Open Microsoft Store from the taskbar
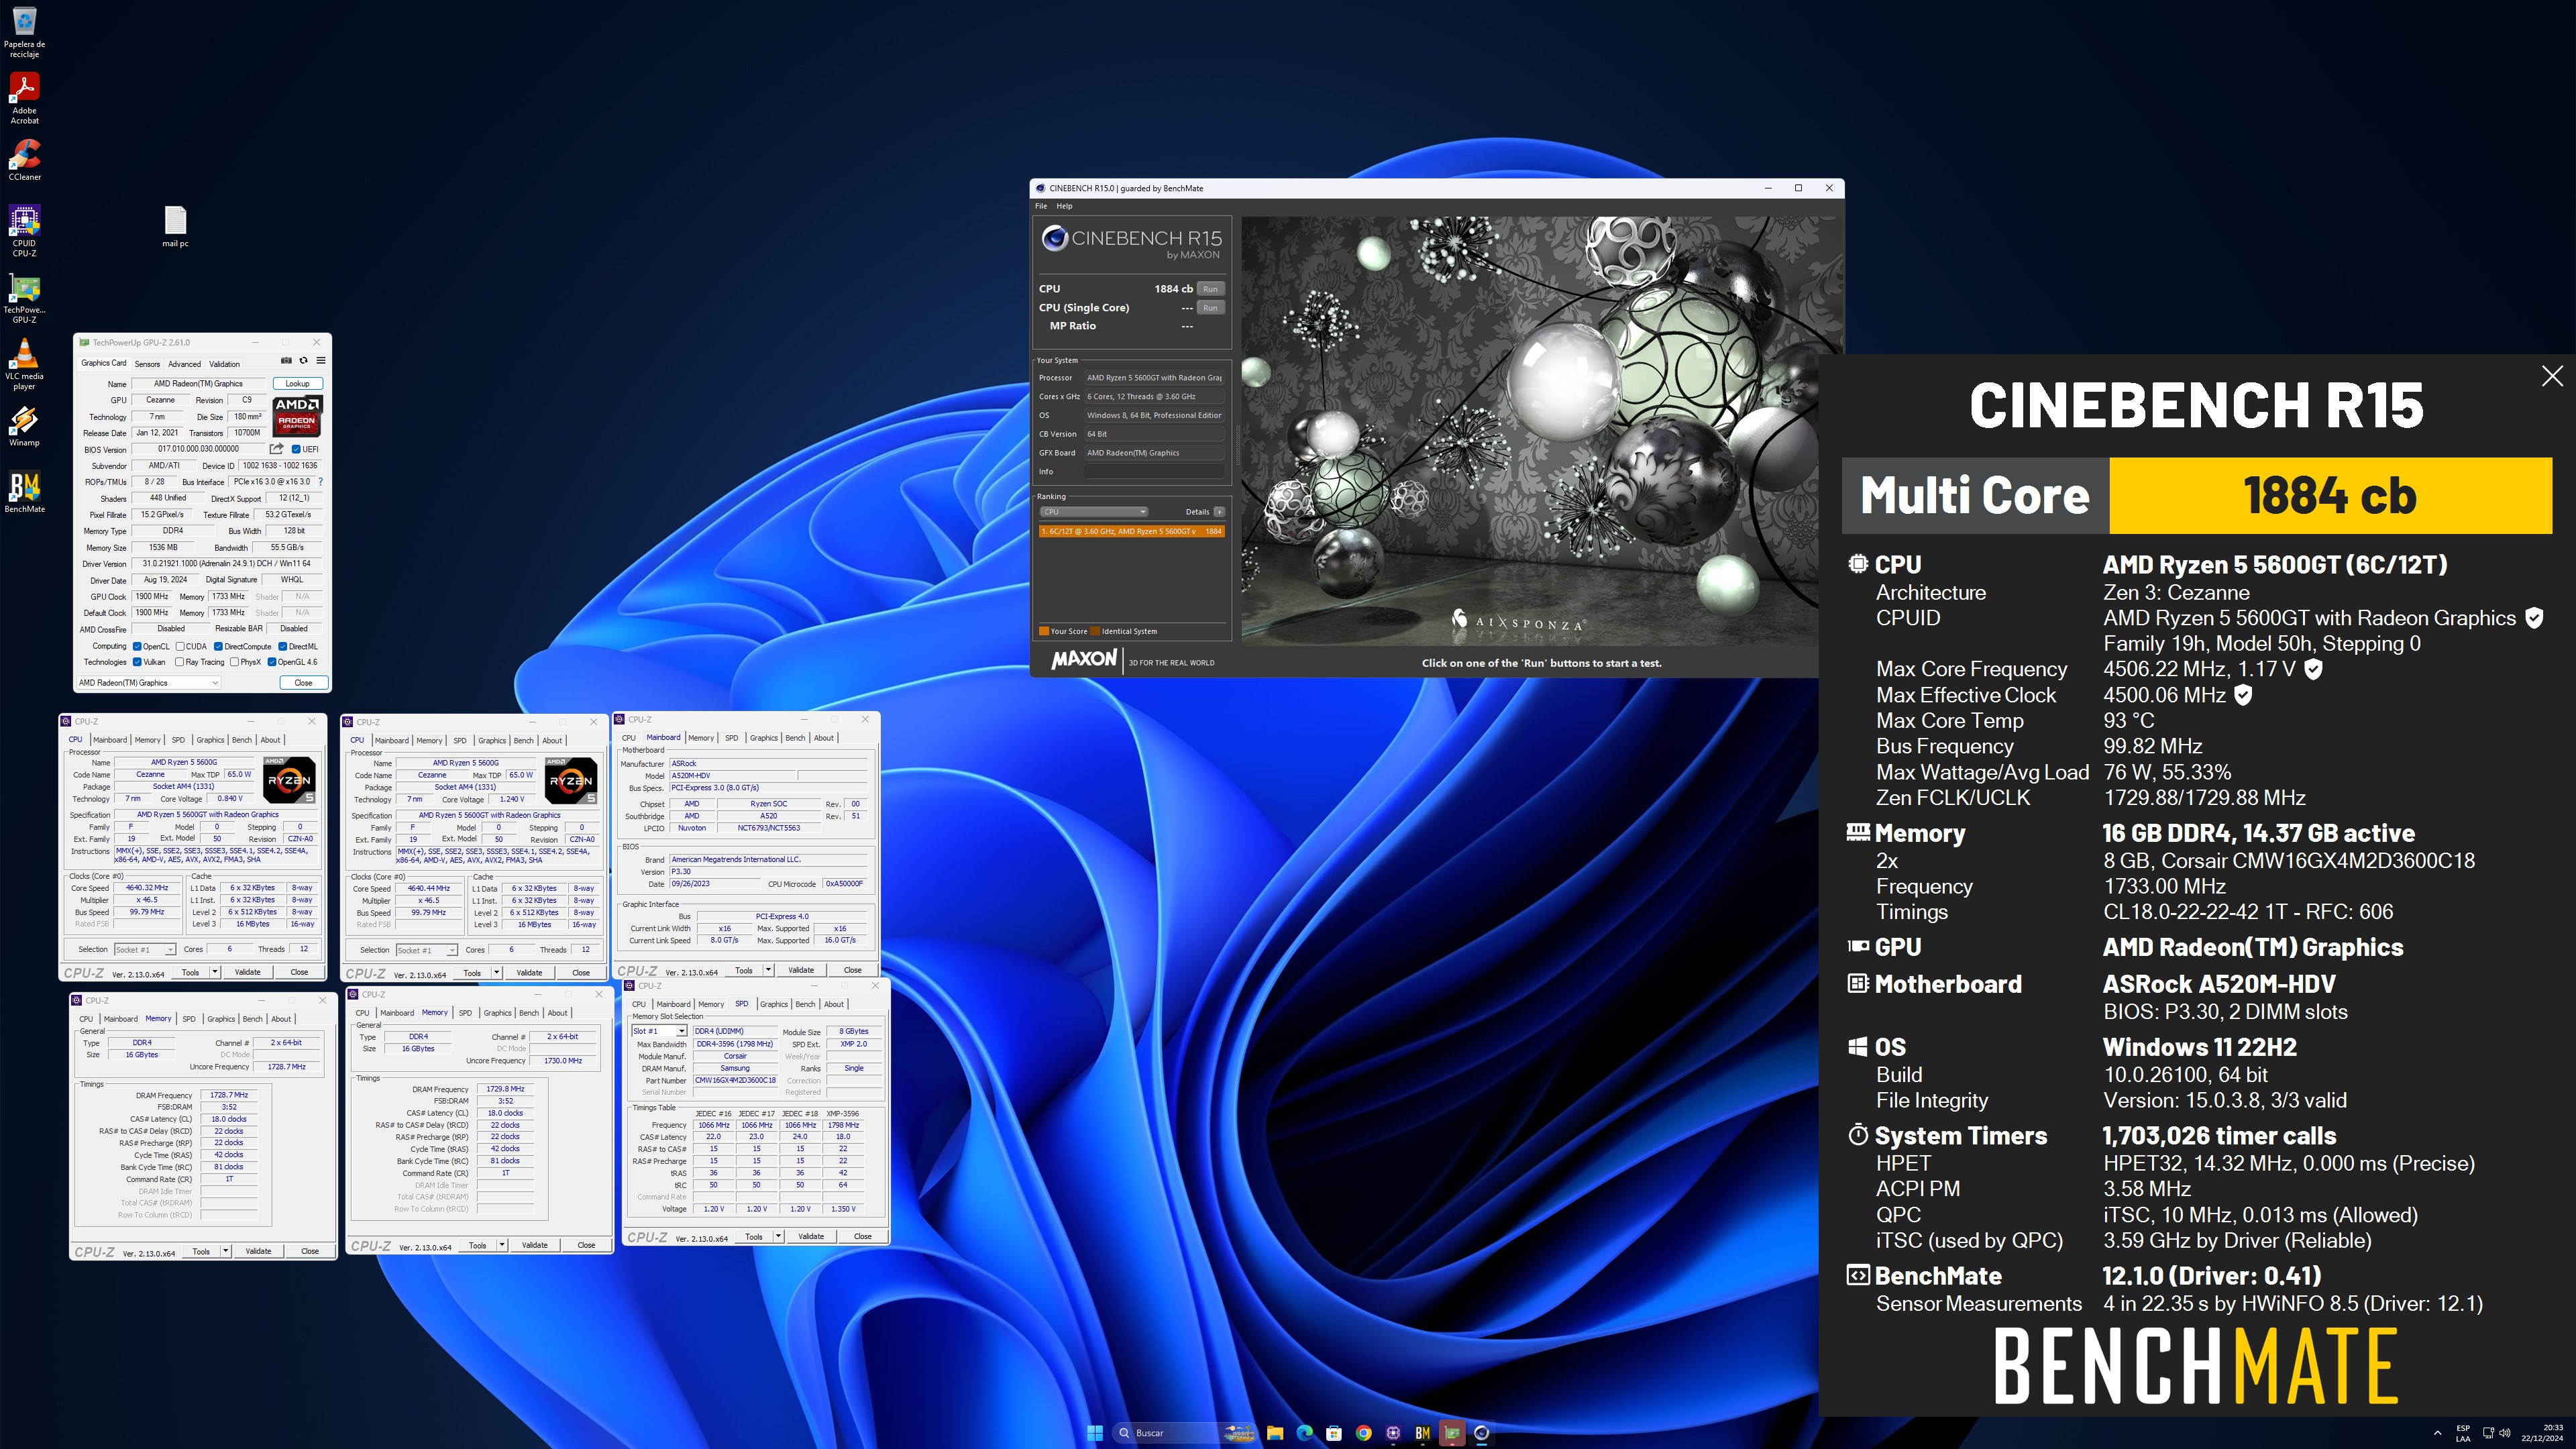Screen dimensions: 2576x1449 click(x=1334, y=1433)
